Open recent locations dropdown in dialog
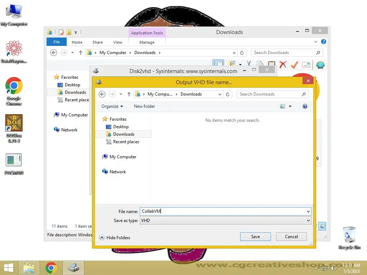Screen dimensions: 367x275 [x=121, y=94]
